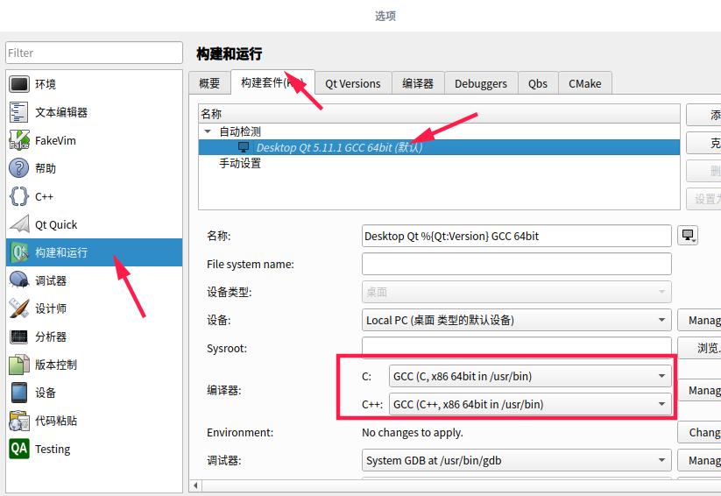This screenshot has height=496, width=721.
Task: Click the 克隆 button beside kit list
Action: [x=703, y=143]
